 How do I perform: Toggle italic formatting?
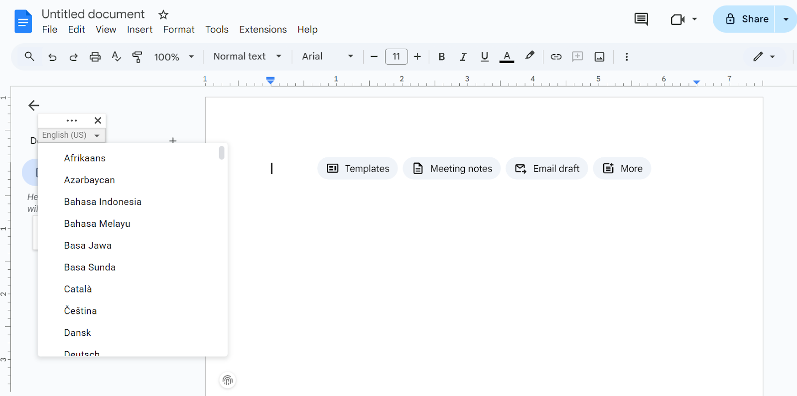[x=463, y=57]
